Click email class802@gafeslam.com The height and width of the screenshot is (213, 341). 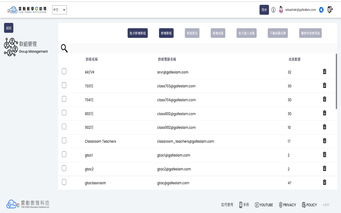click(176, 114)
